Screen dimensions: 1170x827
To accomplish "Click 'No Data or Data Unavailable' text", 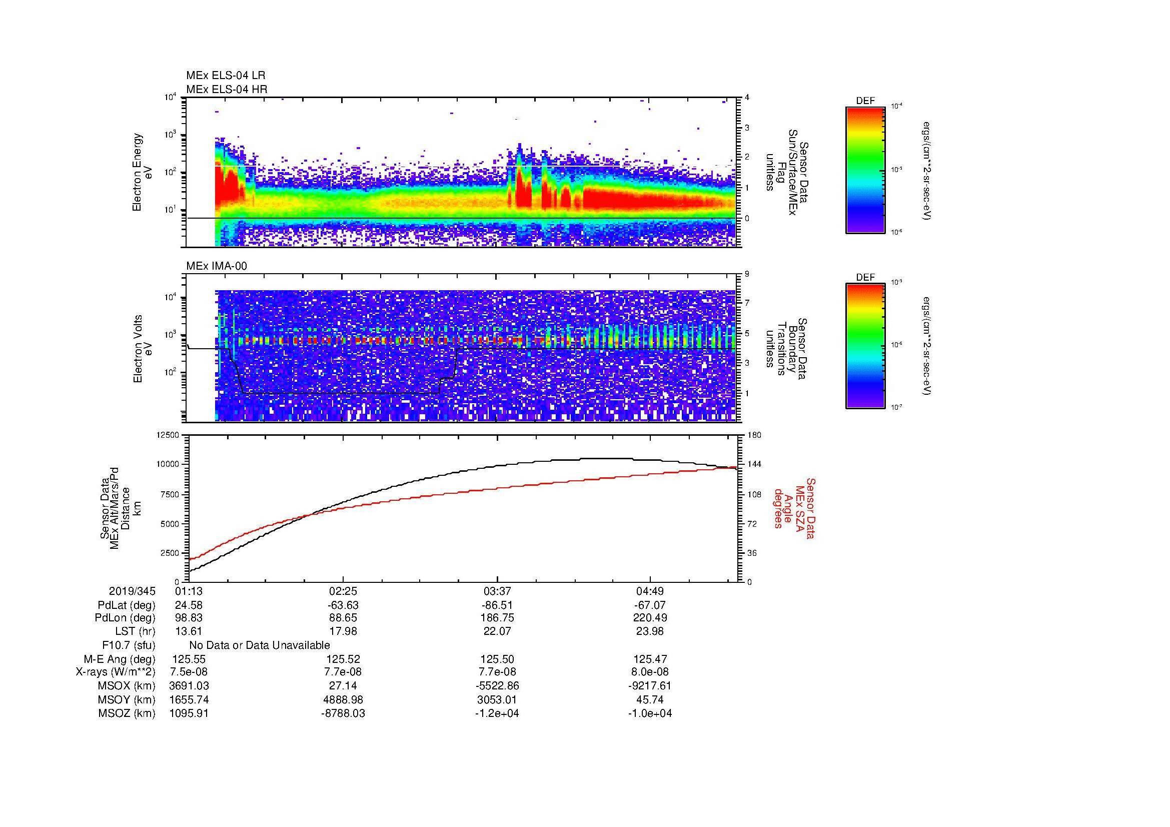I will point(260,645).
